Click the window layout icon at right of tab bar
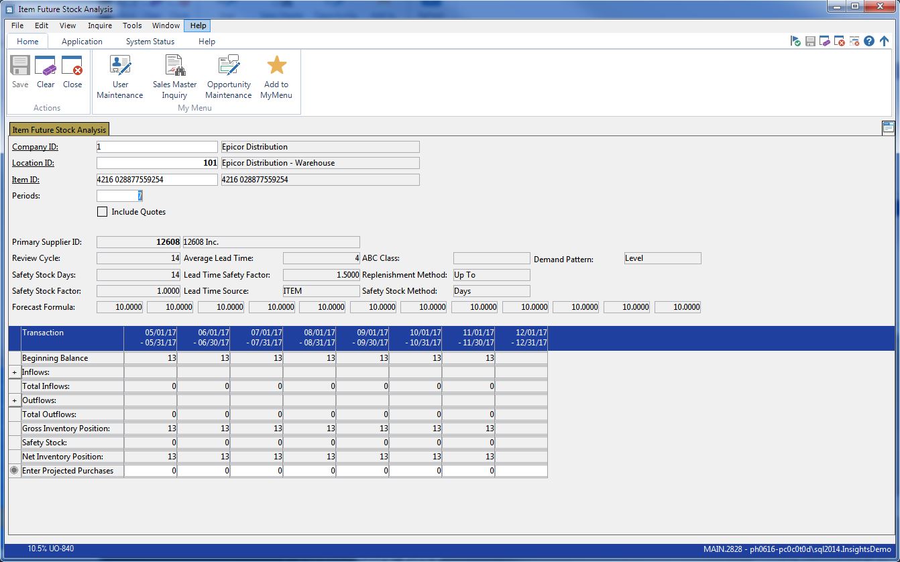The height and width of the screenshot is (562, 900). [x=889, y=128]
